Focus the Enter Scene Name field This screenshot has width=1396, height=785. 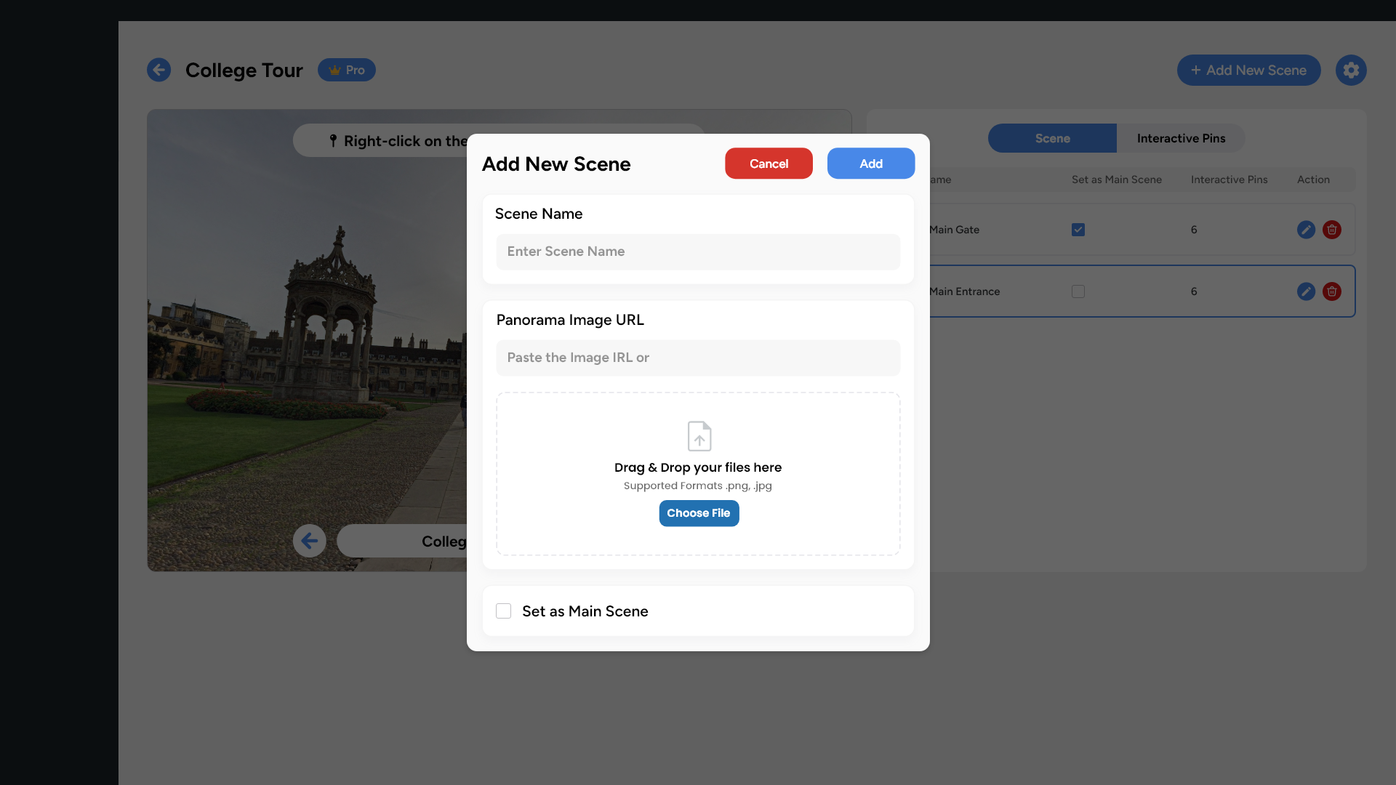tap(698, 251)
